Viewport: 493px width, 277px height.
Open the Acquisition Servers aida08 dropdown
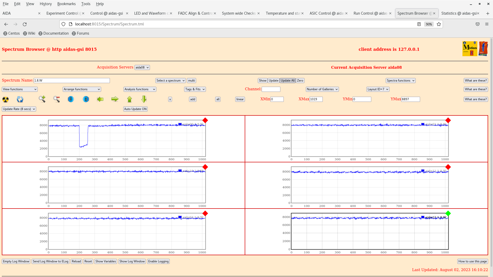pyautogui.click(x=142, y=67)
